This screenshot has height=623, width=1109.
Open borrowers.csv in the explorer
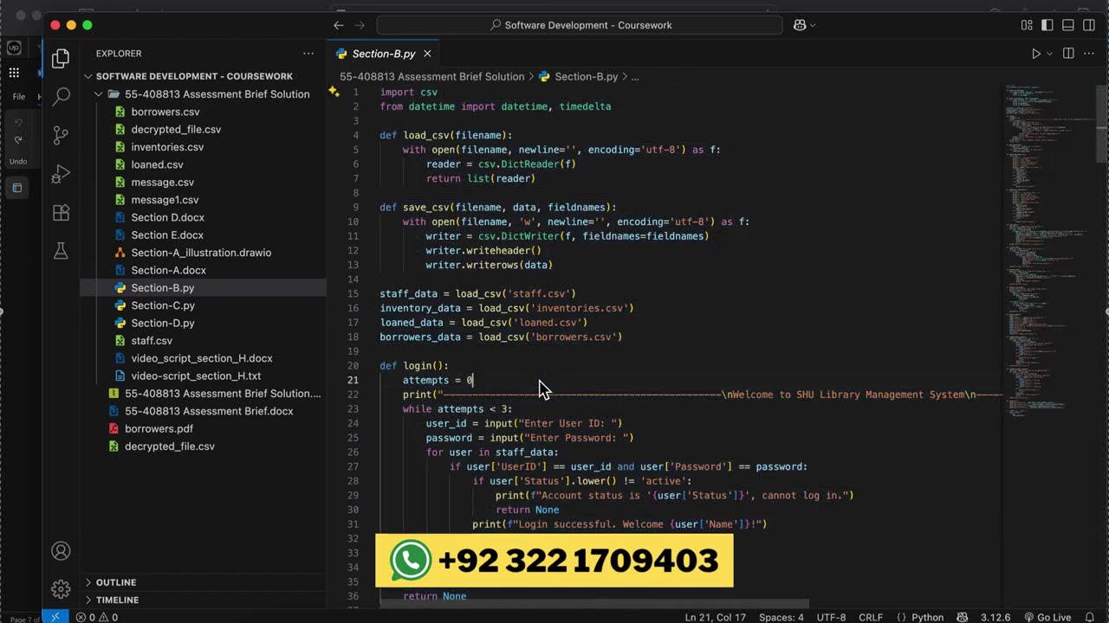165,112
